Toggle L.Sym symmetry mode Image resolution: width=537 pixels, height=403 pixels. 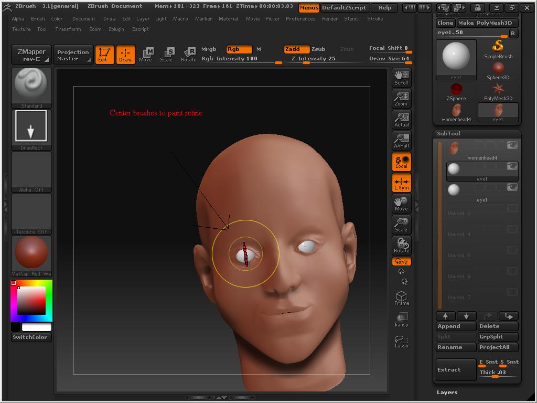pos(401,183)
